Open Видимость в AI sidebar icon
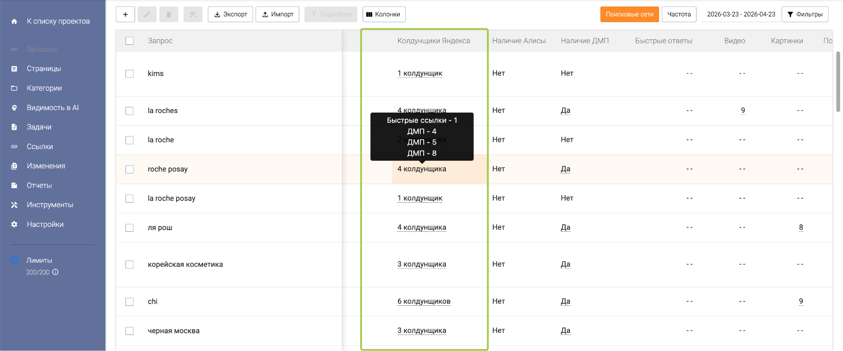The width and height of the screenshot is (843, 351). (14, 108)
